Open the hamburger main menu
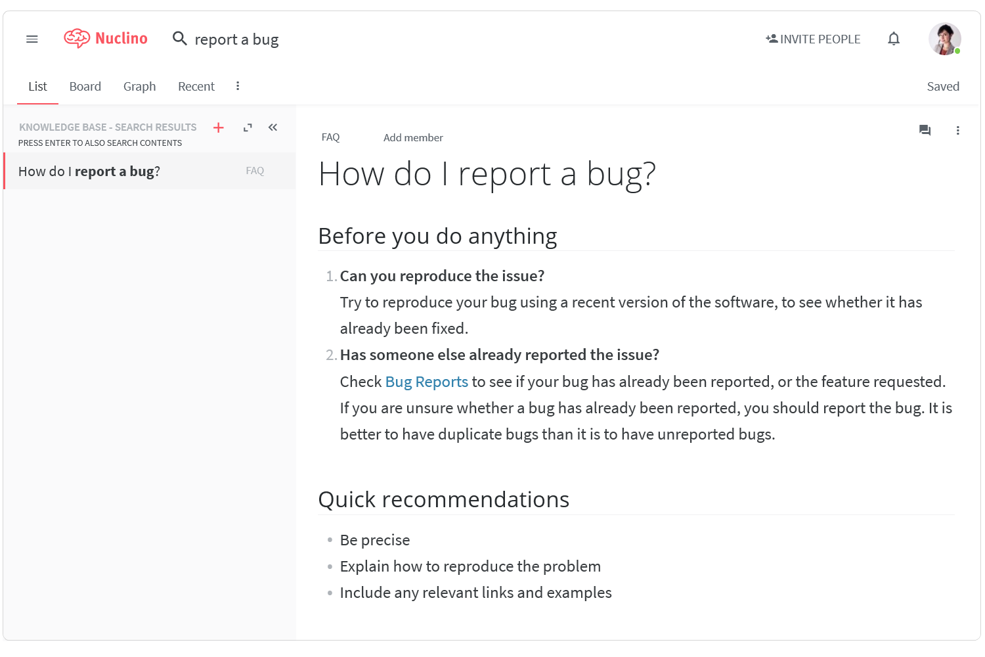 (32, 39)
